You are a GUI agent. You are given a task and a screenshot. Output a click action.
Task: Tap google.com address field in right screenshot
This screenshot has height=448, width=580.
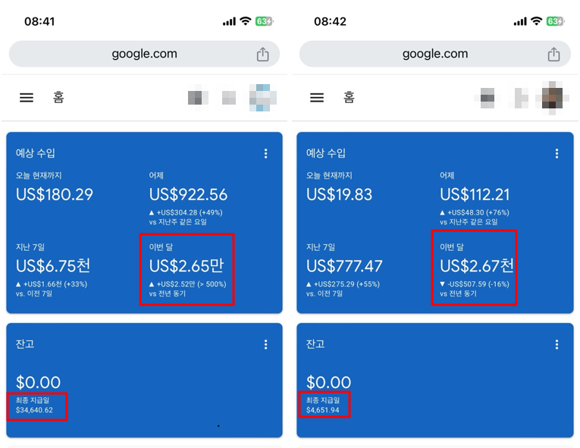pyautogui.click(x=435, y=54)
